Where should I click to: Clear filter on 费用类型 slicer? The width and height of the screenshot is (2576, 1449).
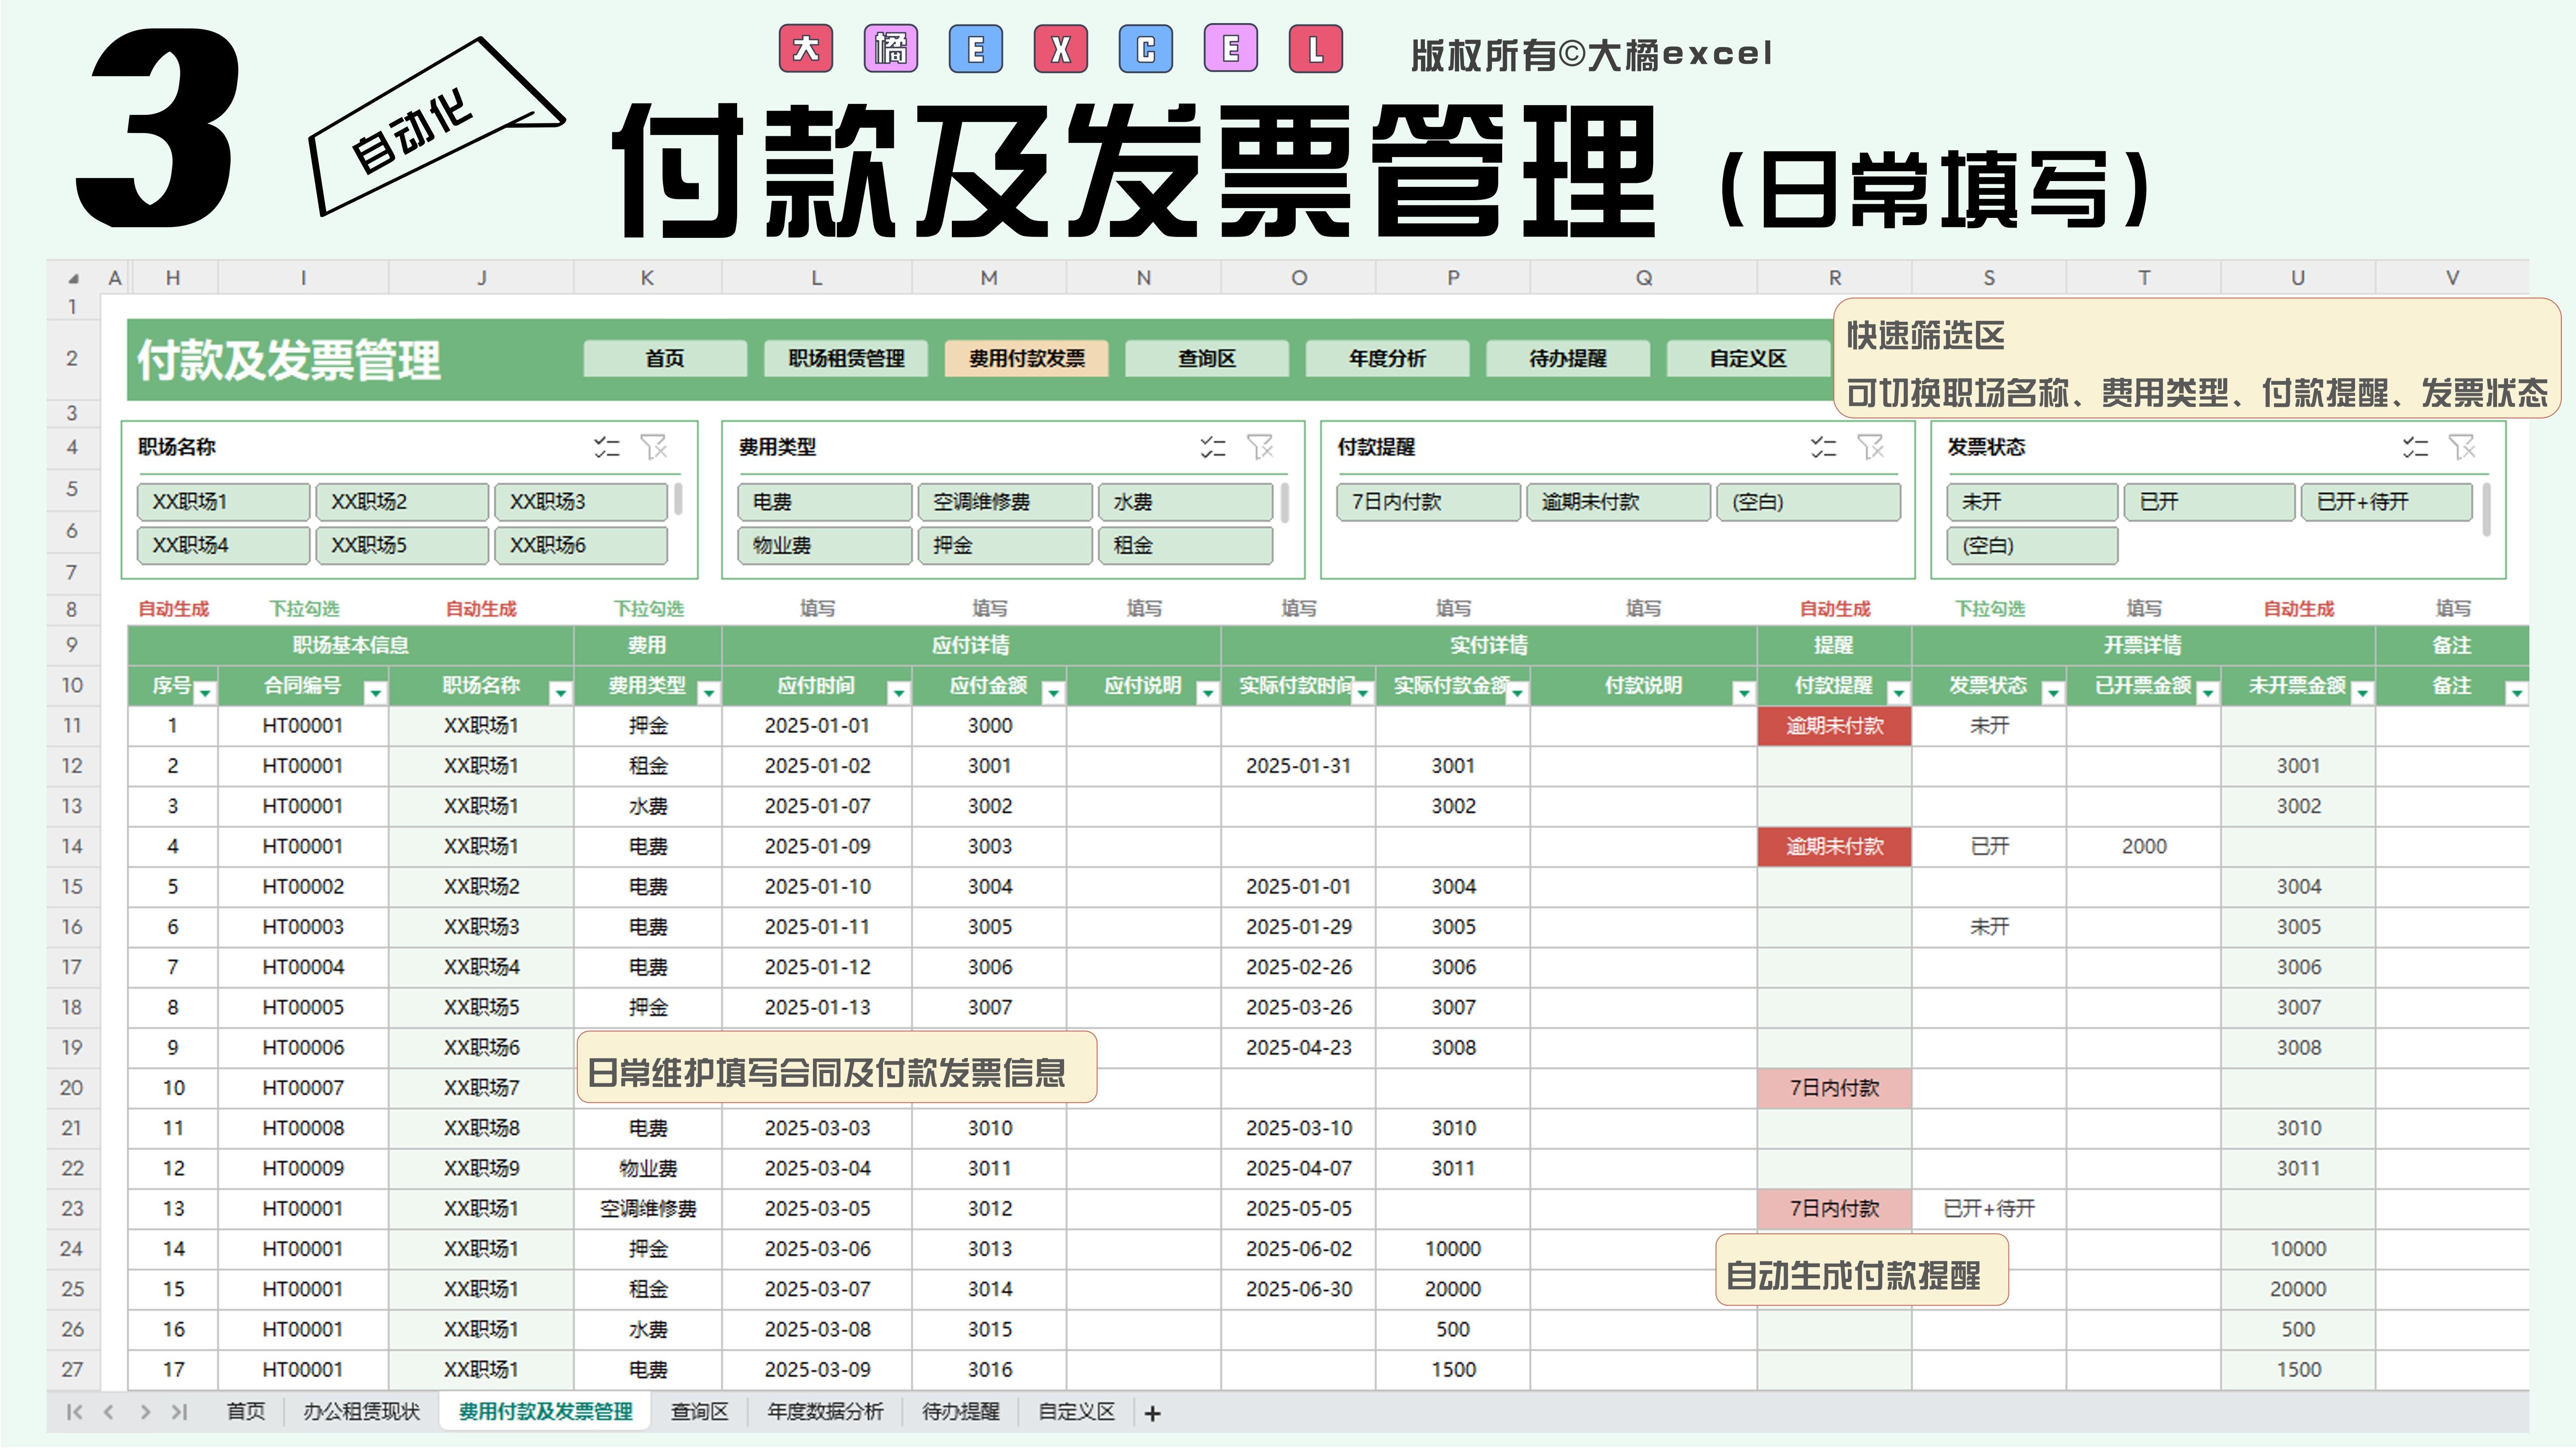pyautogui.click(x=1260, y=447)
